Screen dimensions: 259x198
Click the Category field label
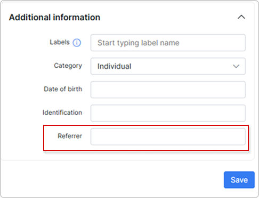coord(68,66)
